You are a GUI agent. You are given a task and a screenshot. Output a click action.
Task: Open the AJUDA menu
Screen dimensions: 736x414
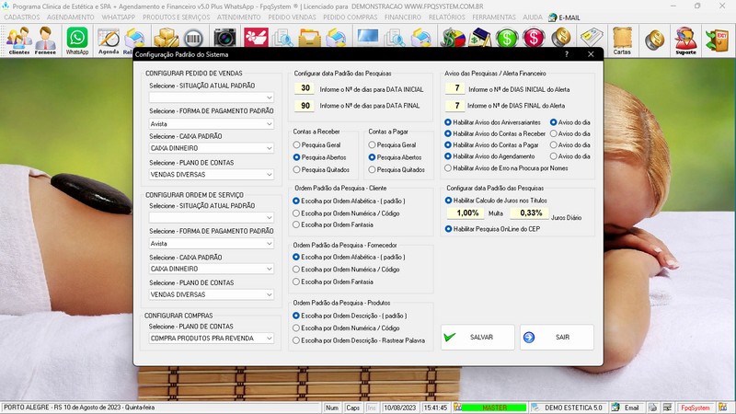click(533, 17)
